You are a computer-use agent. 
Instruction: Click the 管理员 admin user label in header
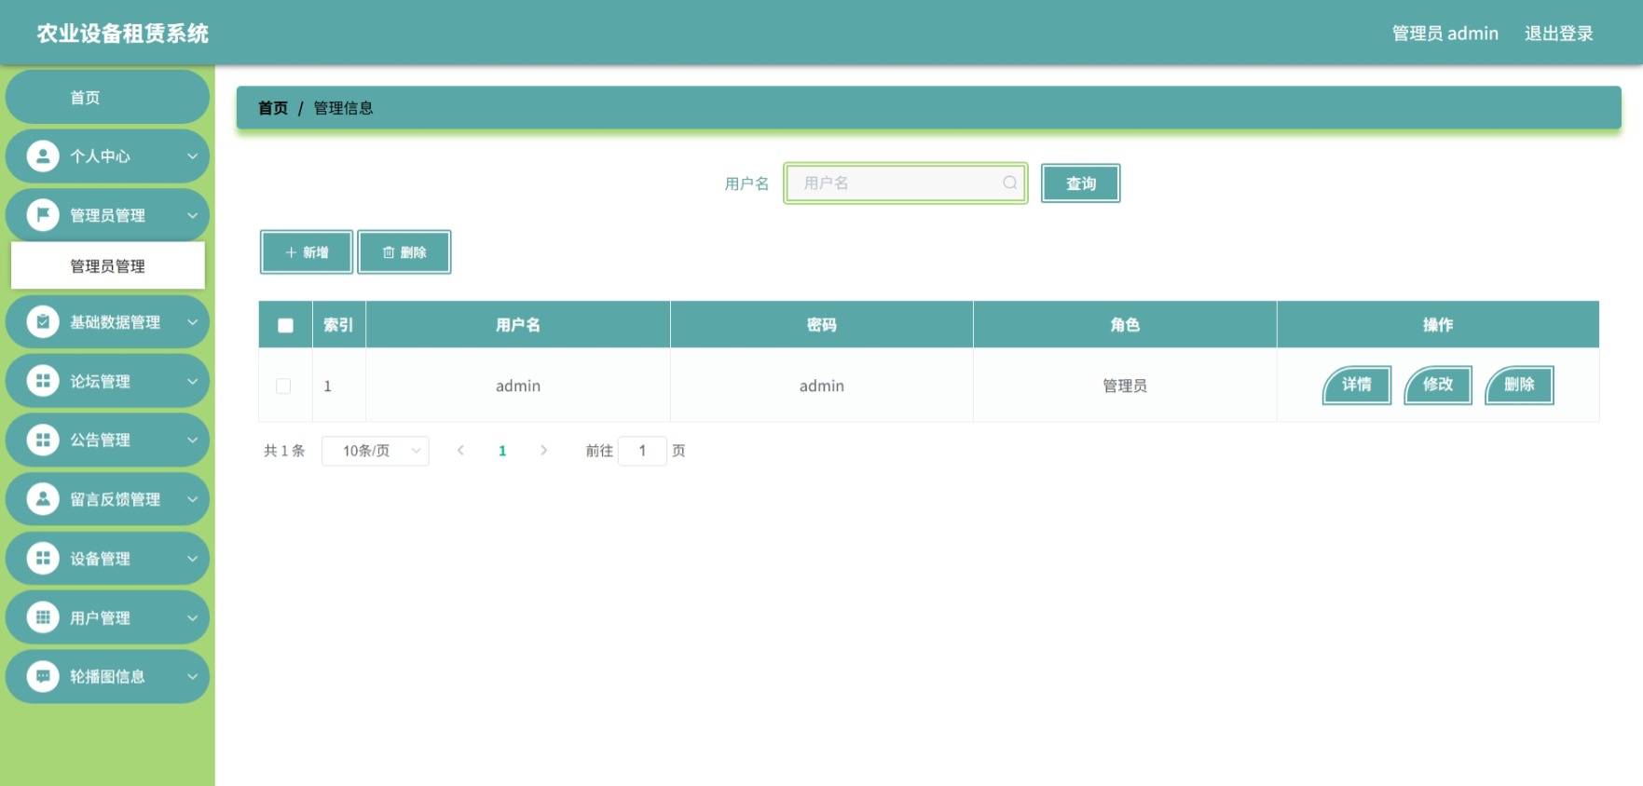click(1445, 34)
